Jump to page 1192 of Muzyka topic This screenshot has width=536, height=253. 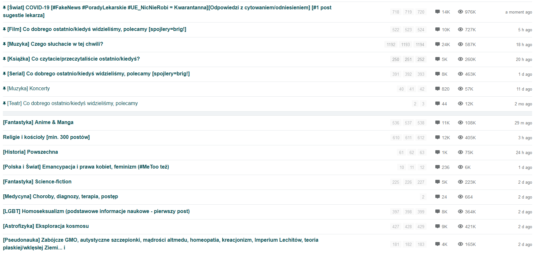[391, 44]
